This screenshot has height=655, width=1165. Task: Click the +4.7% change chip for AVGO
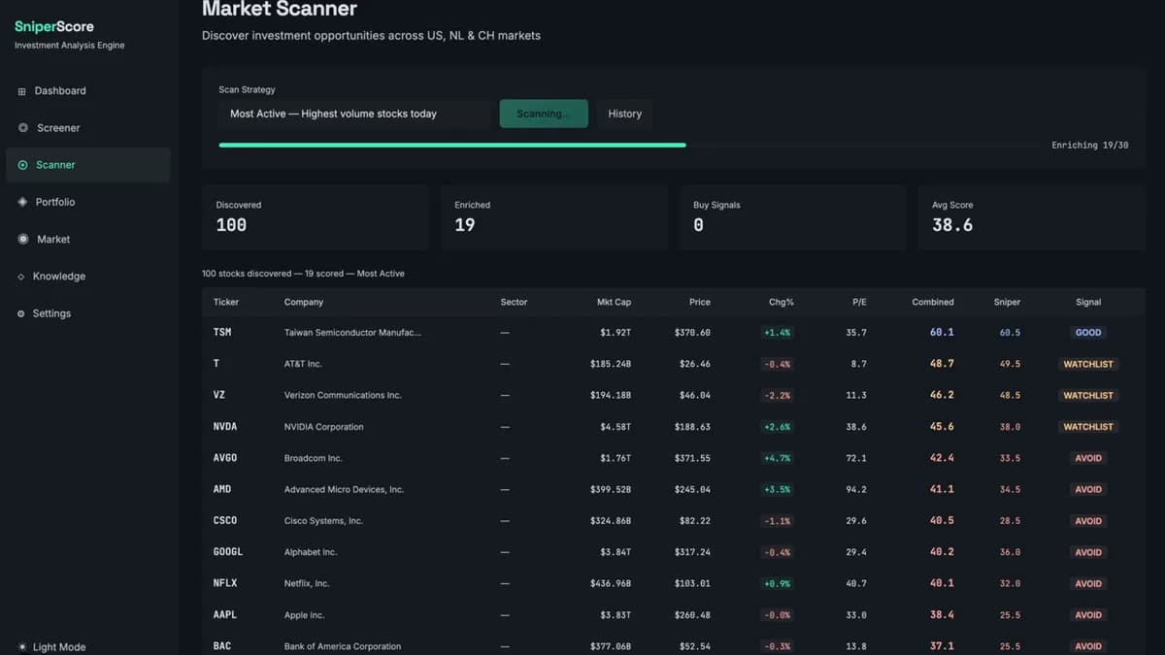777,458
